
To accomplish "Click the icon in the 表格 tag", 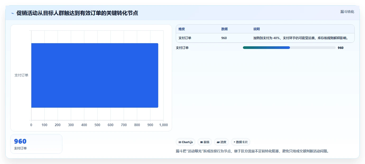I will click(x=201, y=142).
